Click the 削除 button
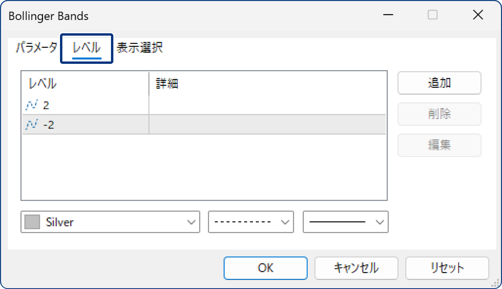Viewport: 502px width, 289px height. [x=439, y=114]
